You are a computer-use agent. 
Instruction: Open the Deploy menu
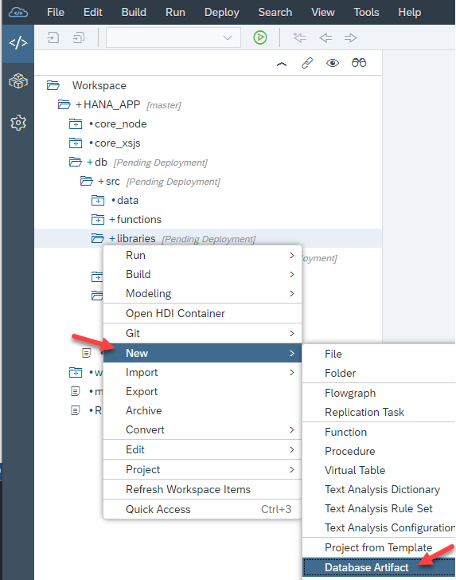coord(222,12)
